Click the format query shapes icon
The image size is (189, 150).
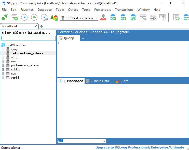click(x=54, y=18)
